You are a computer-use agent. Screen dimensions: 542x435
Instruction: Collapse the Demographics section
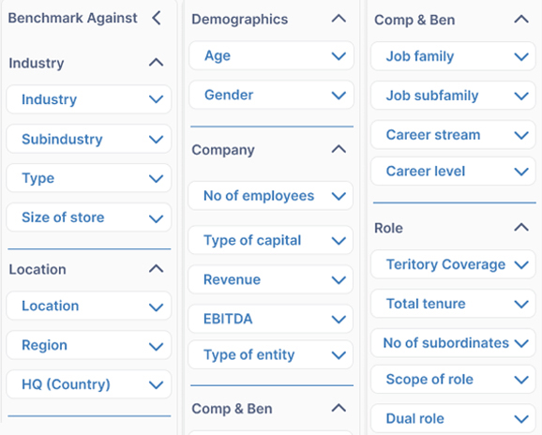(339, 19)
